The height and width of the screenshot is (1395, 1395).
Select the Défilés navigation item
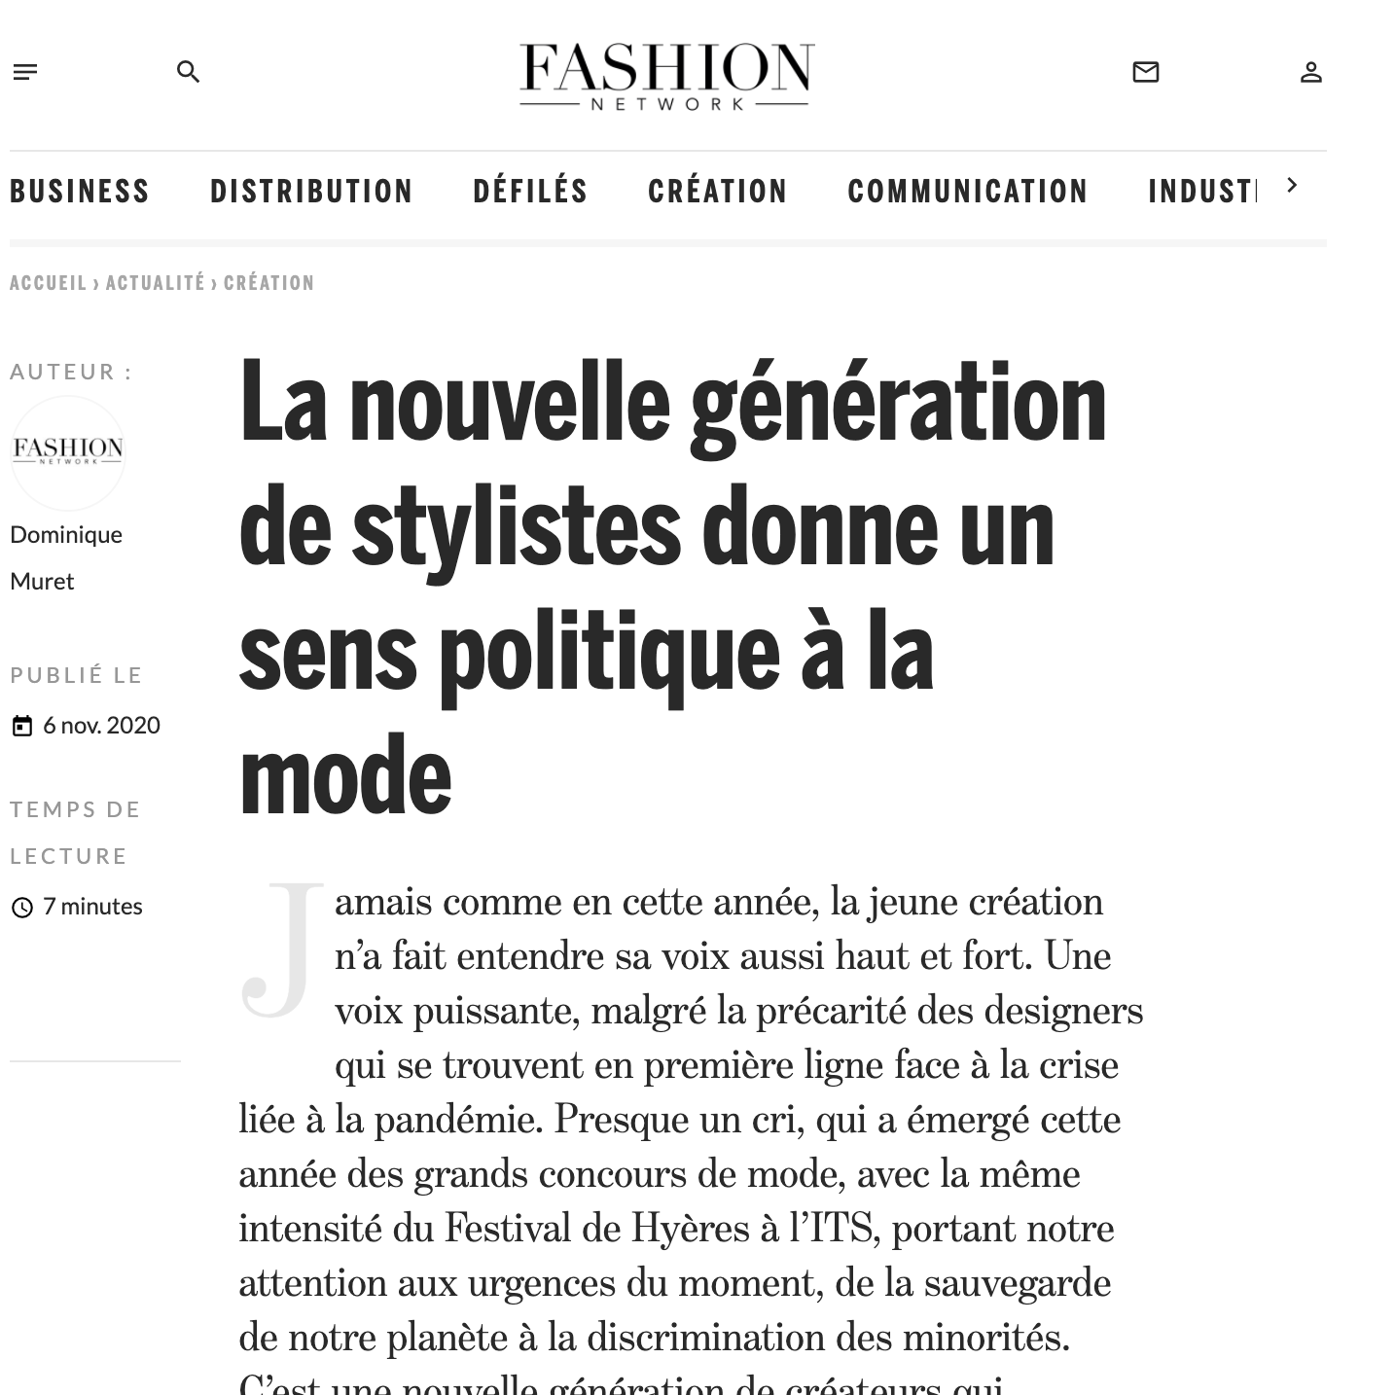tap(530, 192)
